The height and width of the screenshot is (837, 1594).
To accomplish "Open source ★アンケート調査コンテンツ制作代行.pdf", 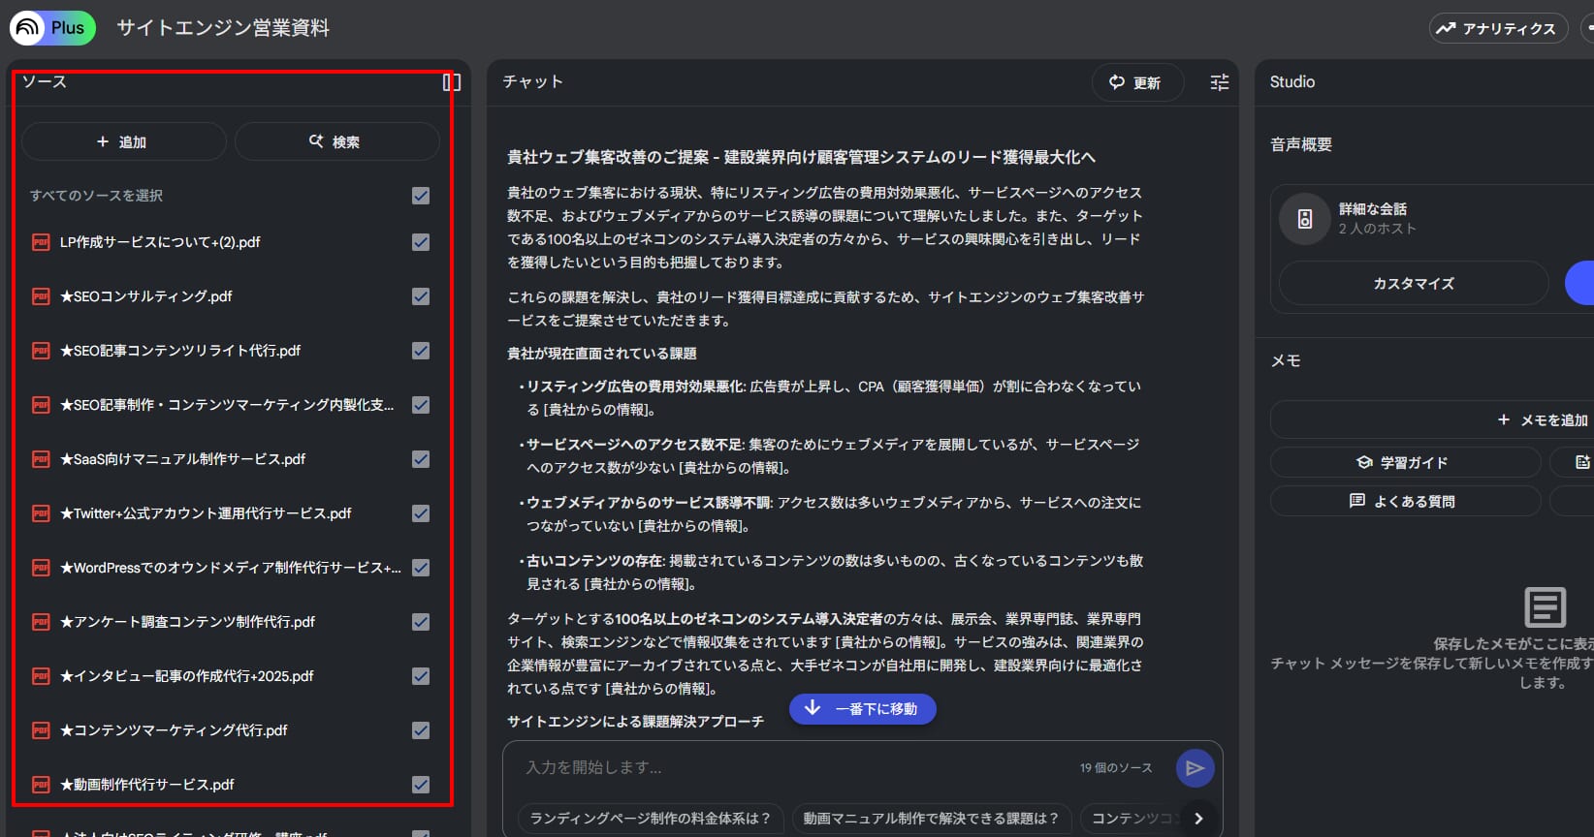I will [x=187, y=622].
